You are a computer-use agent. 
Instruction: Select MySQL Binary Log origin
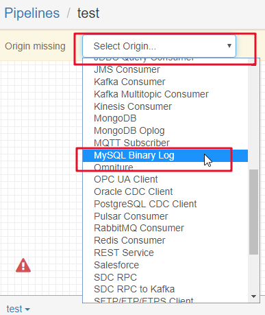point(165,156)
